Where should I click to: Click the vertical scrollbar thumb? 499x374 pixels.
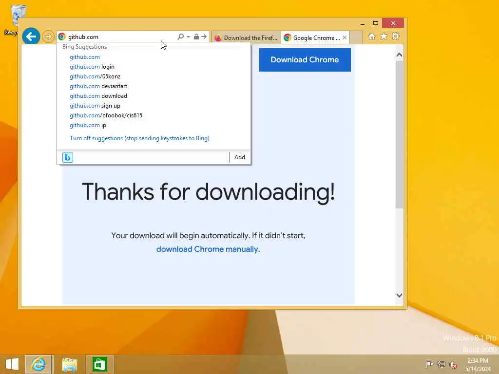click(x=400, y=134)
